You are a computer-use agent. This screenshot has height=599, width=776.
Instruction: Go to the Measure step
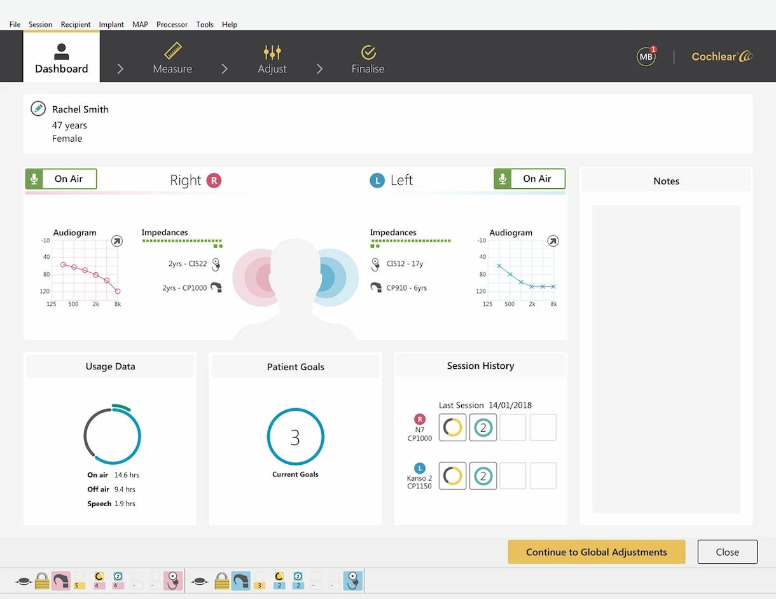[x=172, y=59]
